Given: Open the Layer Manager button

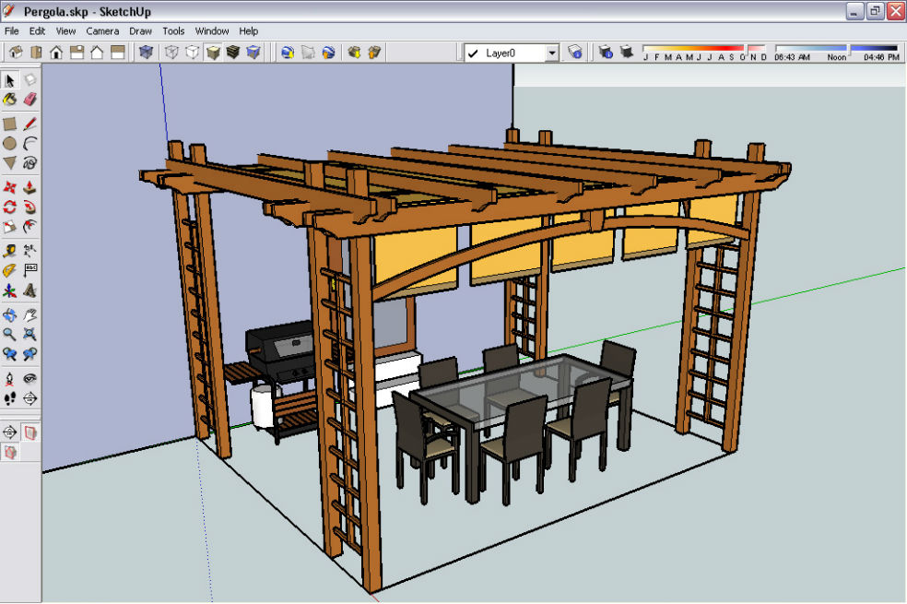Looking at the screenshot, I should click(x=574, y=53).
